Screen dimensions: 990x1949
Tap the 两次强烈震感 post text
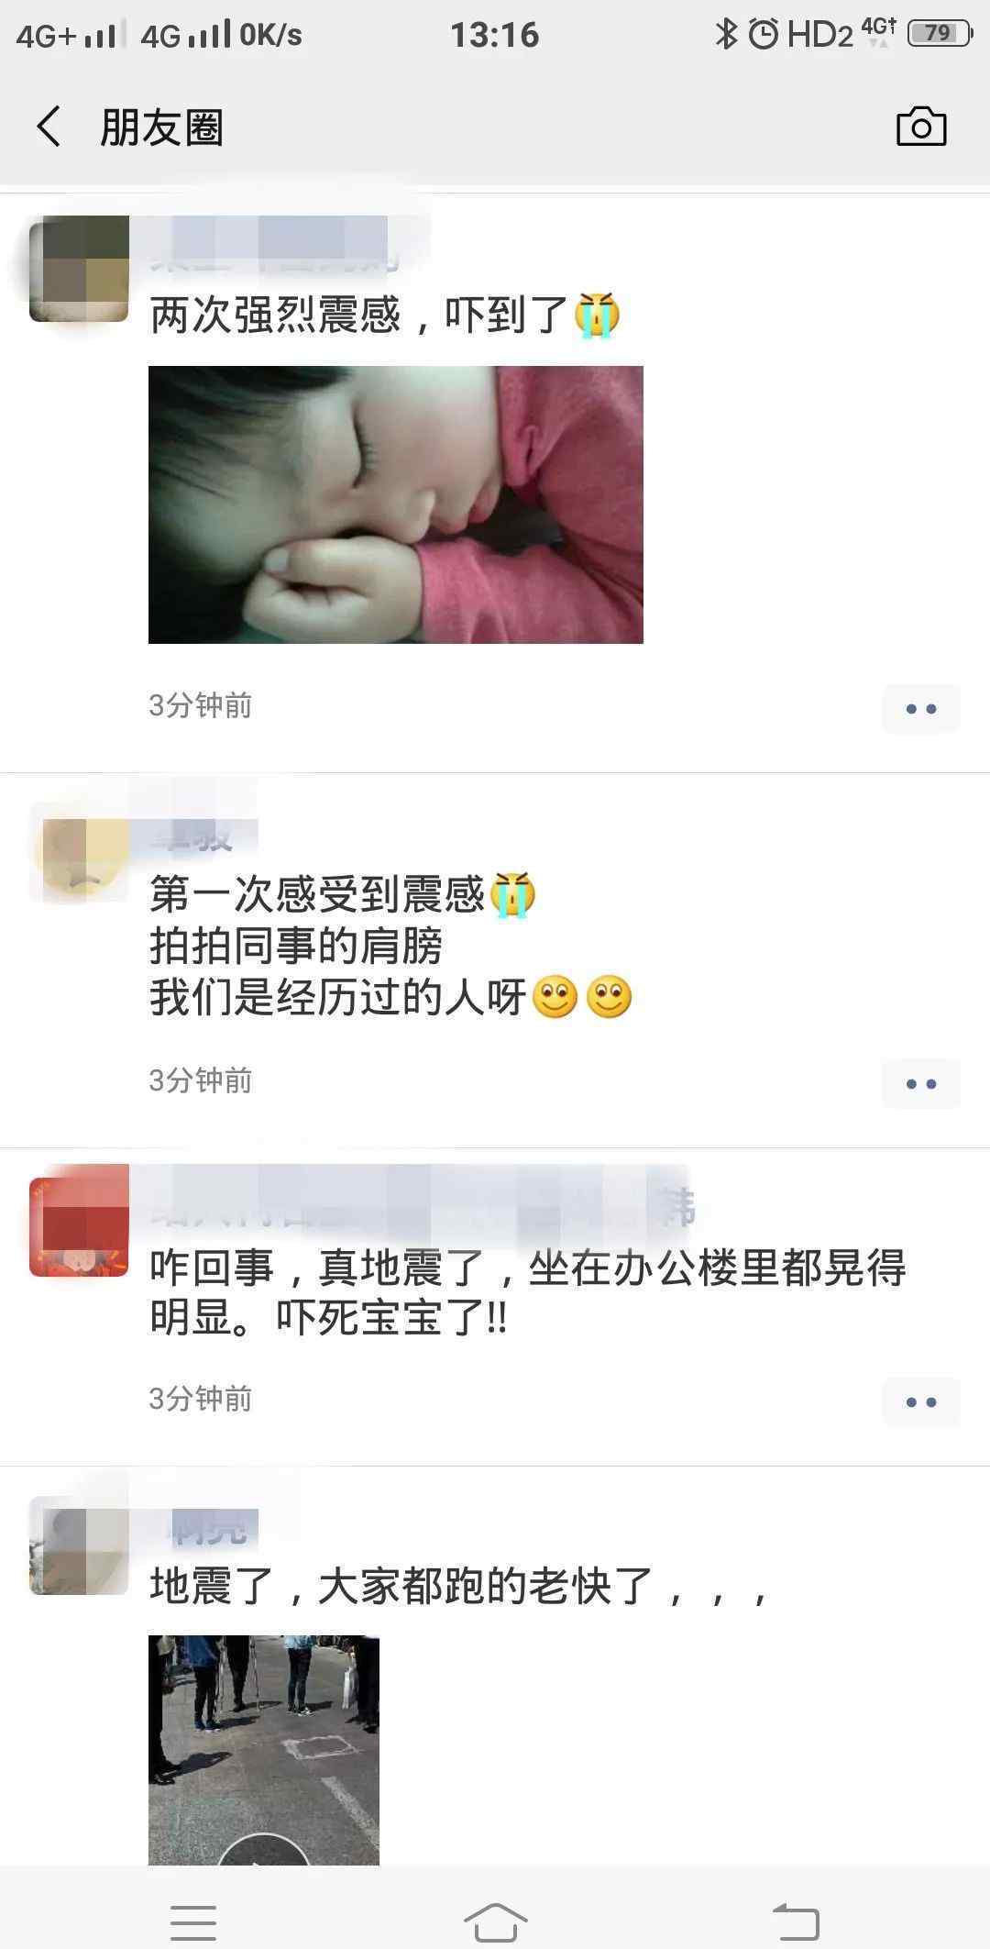(385, 316)
